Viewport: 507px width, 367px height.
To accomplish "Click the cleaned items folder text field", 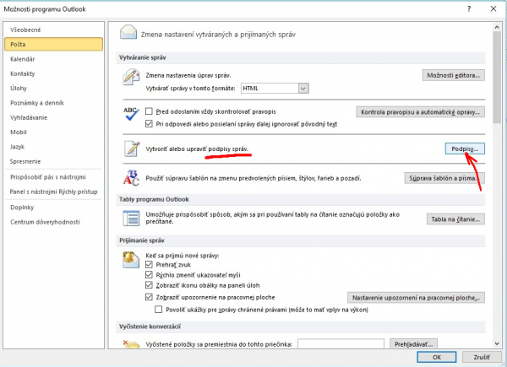I will click(x=341, y=343).
